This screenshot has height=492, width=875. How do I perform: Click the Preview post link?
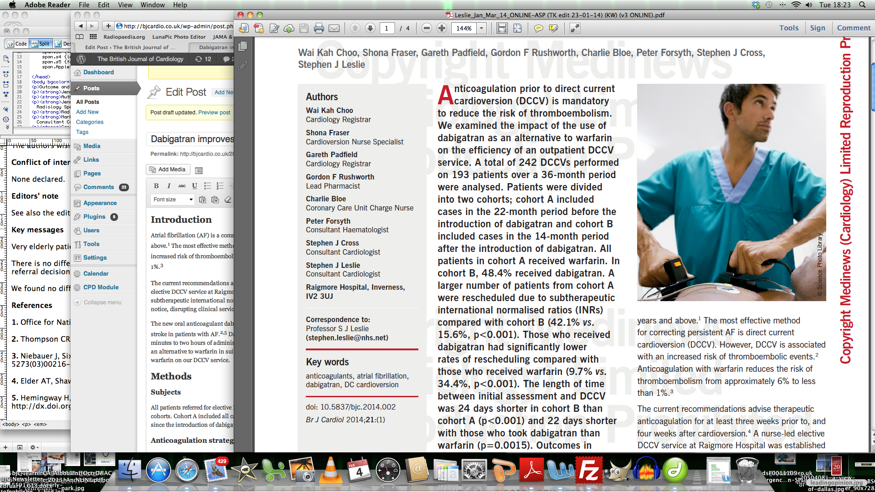(214, 113)
